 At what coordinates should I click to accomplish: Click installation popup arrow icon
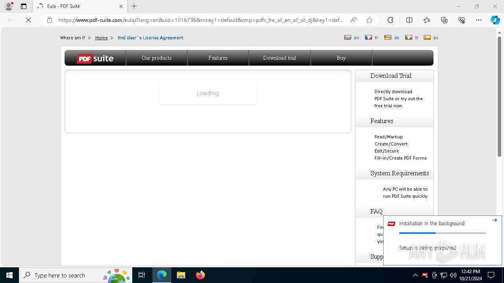(495, 220)
